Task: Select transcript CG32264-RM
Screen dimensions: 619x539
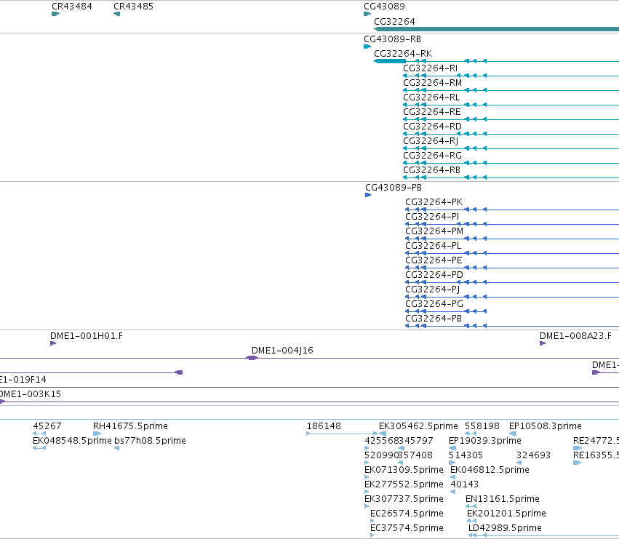Action: [x=511, y=90]
